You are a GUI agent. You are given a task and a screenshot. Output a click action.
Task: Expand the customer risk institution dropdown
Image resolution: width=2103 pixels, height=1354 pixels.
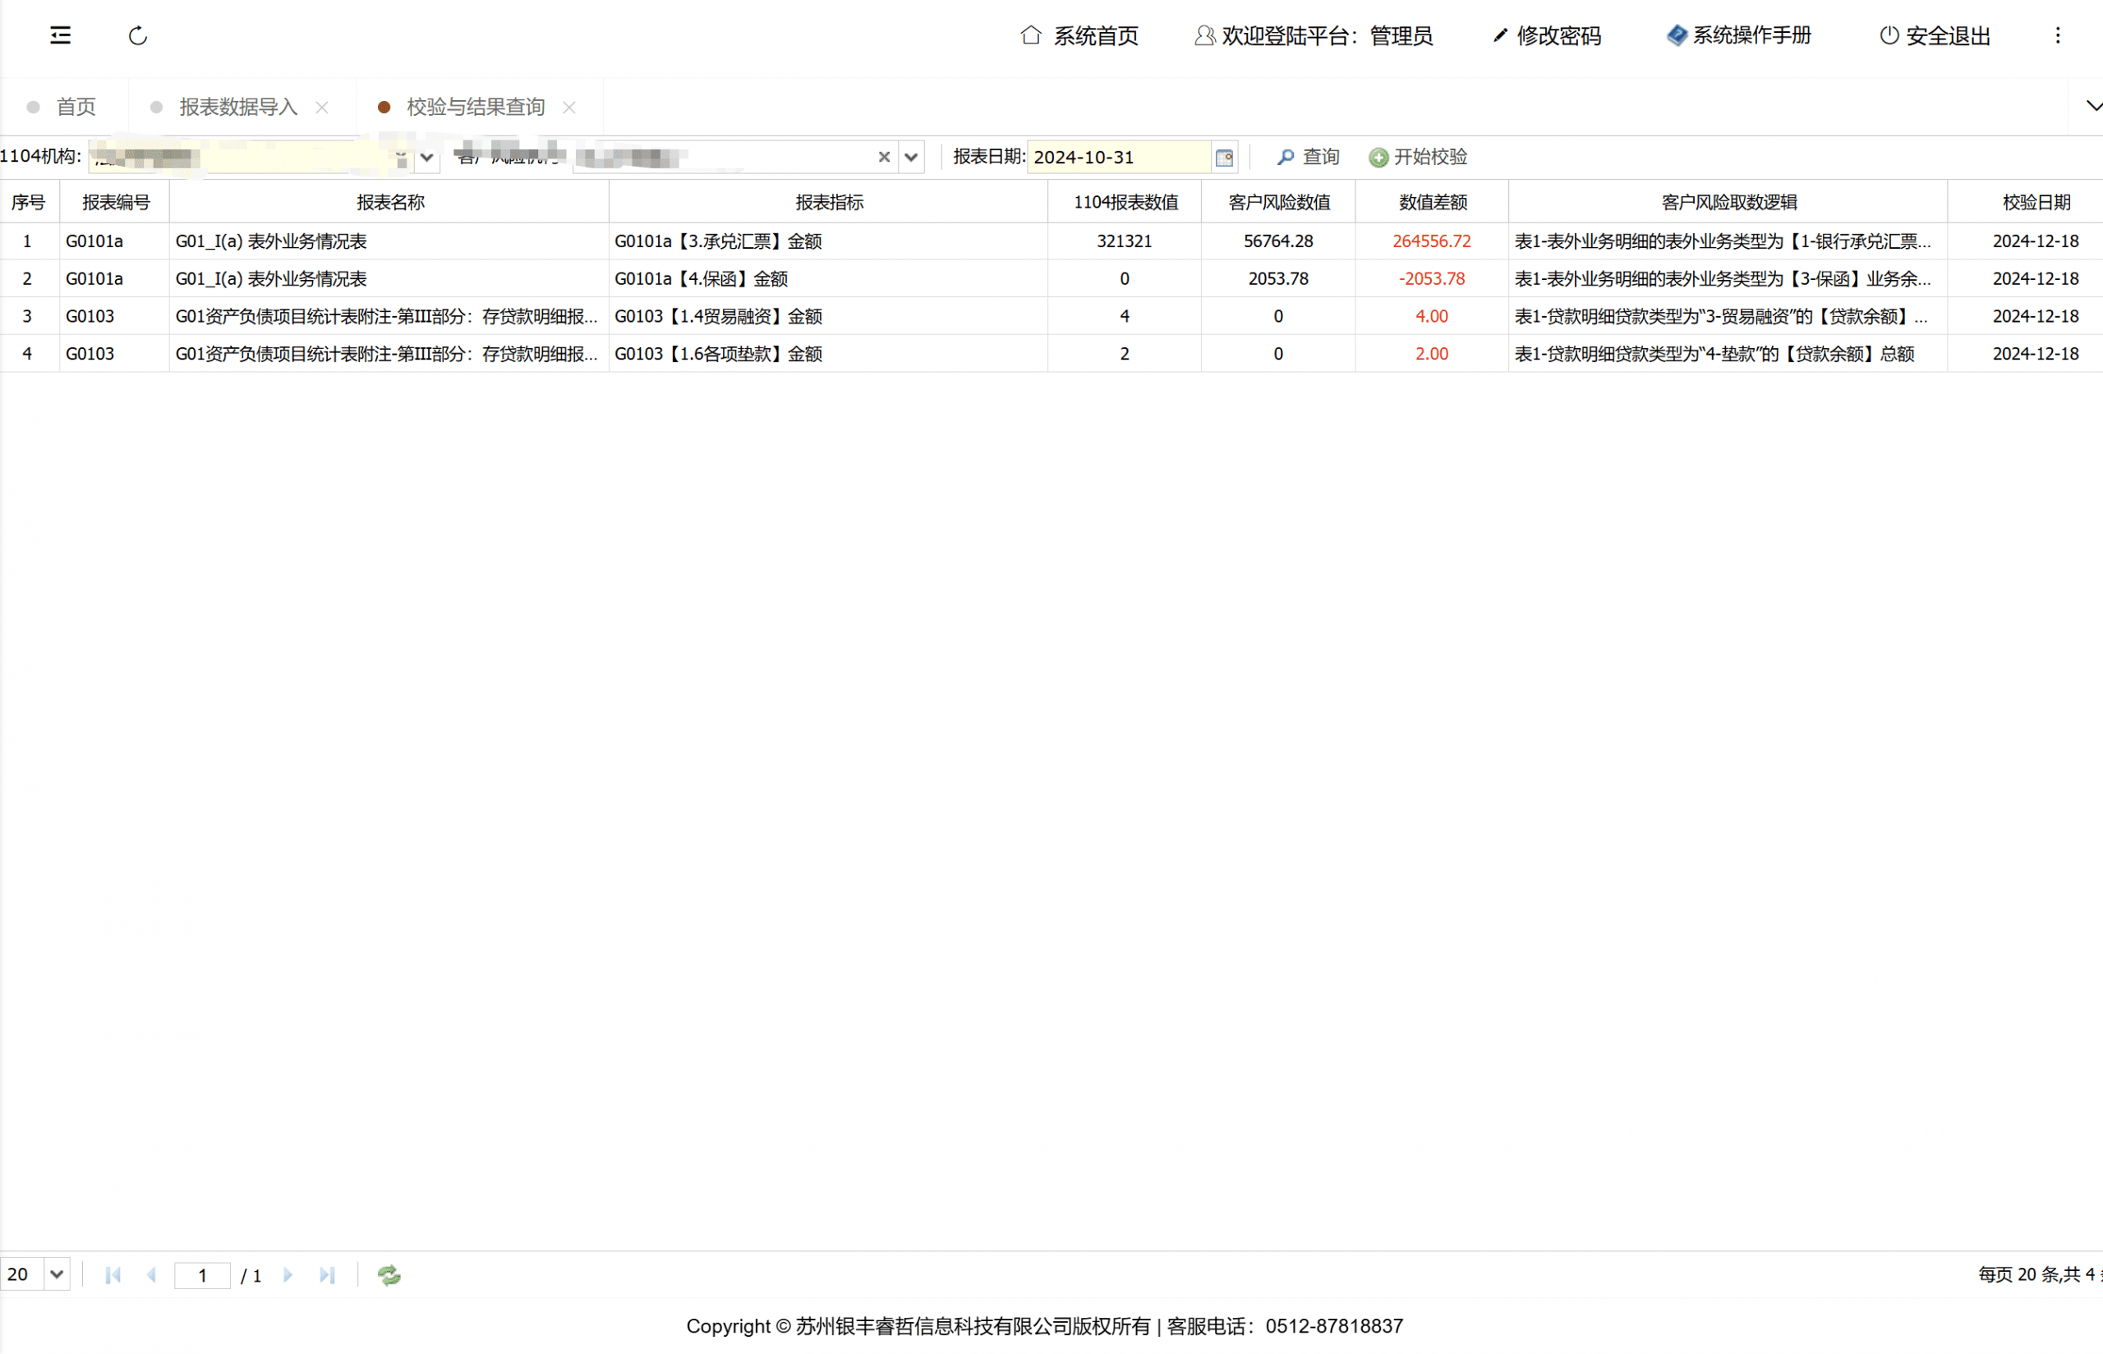tap(911, 158)
